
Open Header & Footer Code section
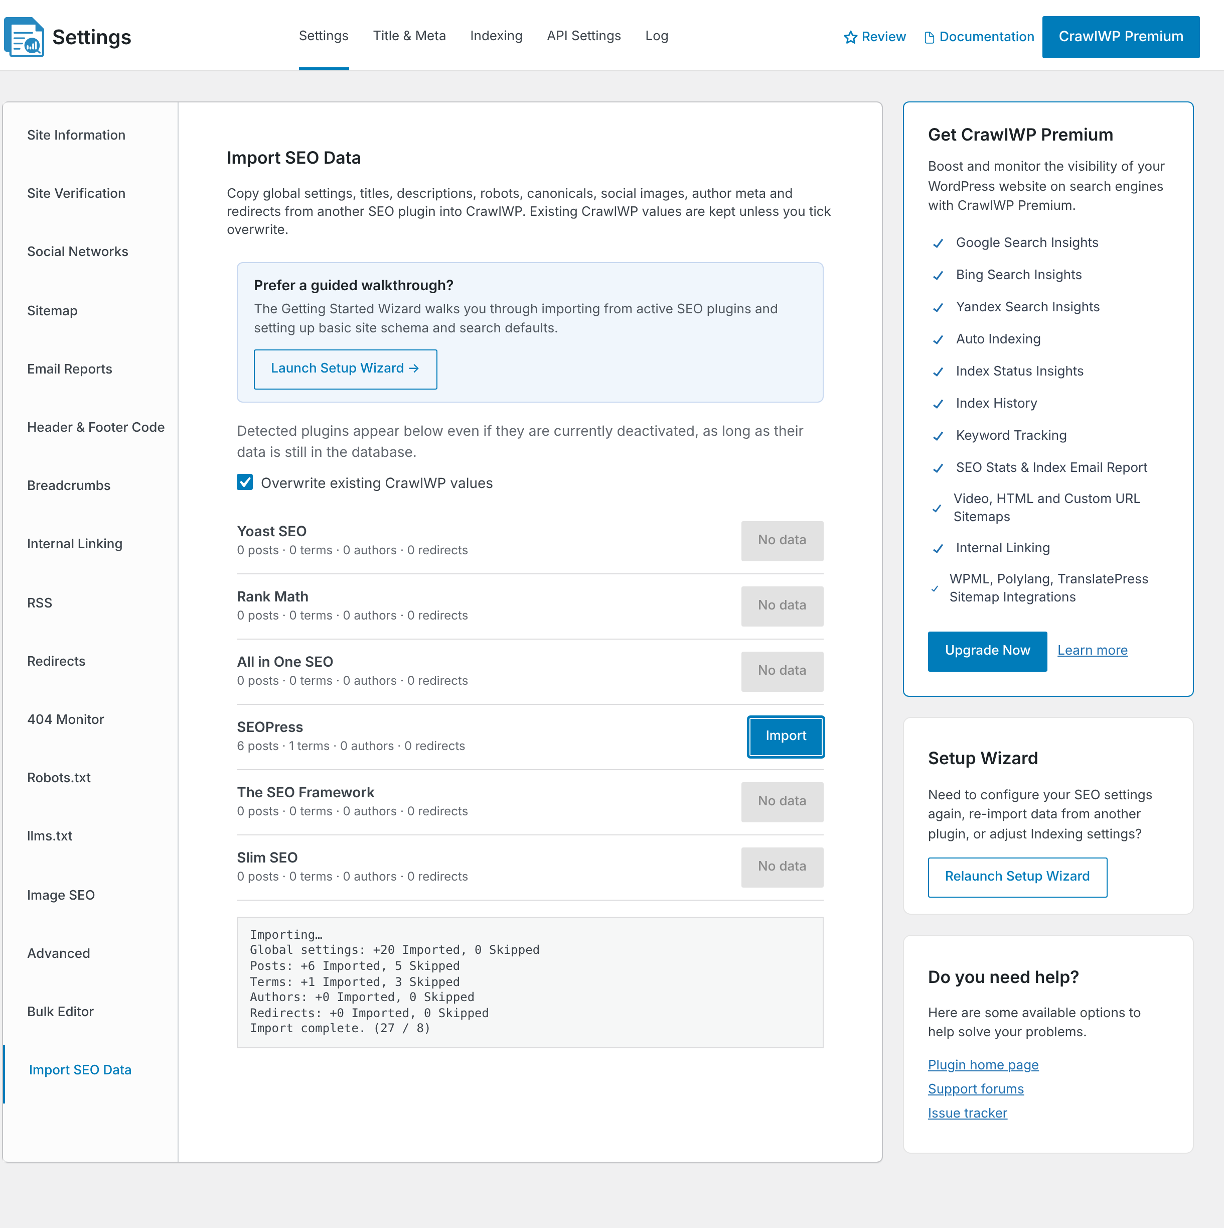click(x=95, y=427)
